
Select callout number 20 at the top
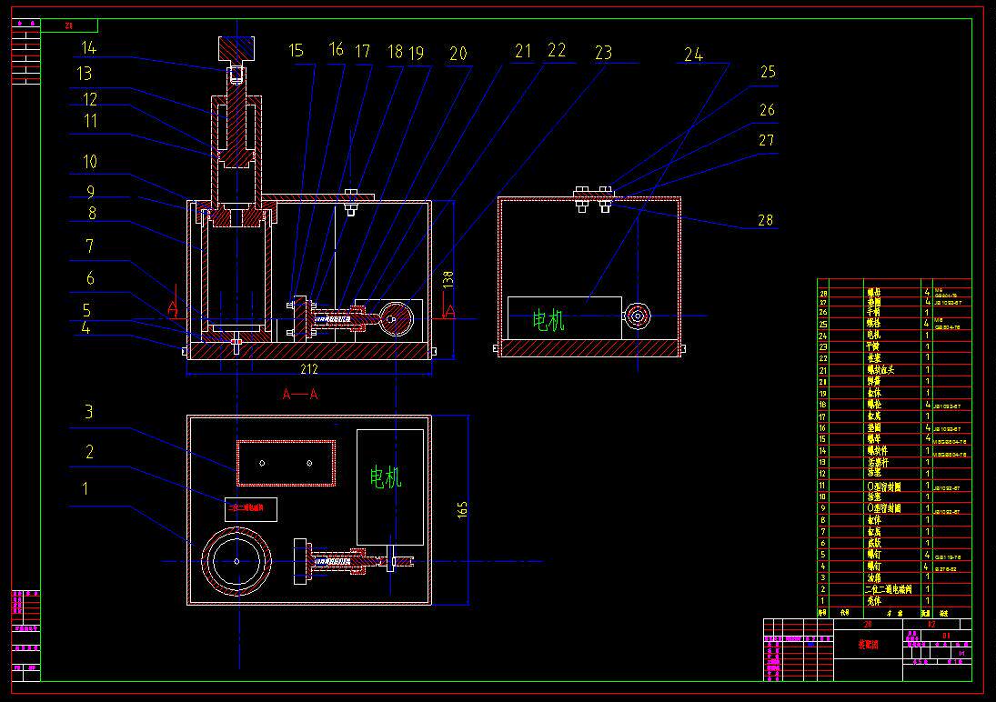point(458,54)
